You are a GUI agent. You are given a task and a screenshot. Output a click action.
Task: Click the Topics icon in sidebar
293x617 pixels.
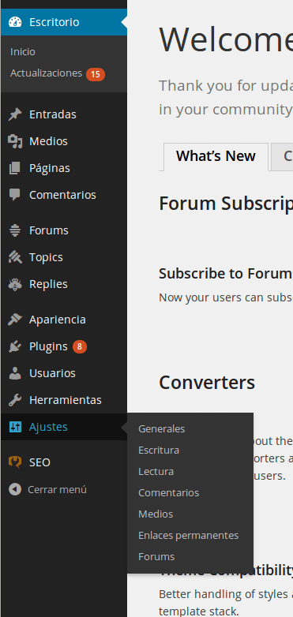tap(15, 257)
